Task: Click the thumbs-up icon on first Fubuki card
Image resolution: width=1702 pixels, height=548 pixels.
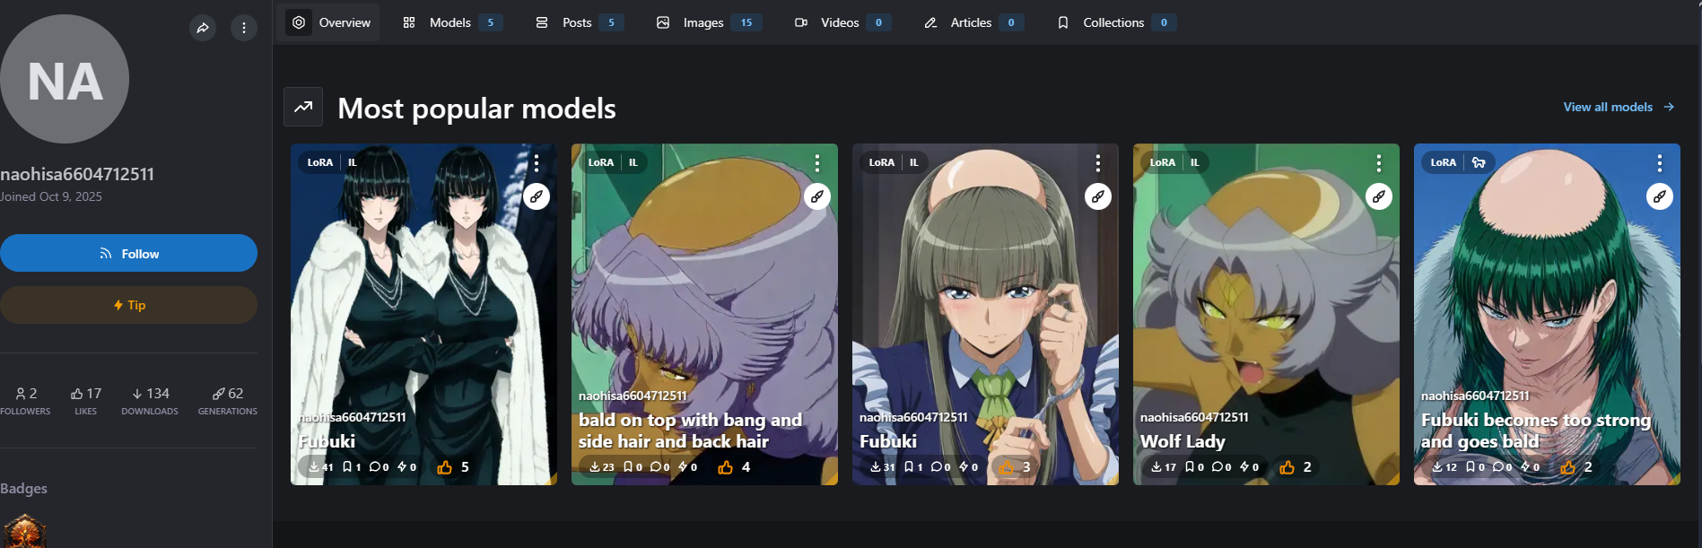Action: (x=445, y=467)
